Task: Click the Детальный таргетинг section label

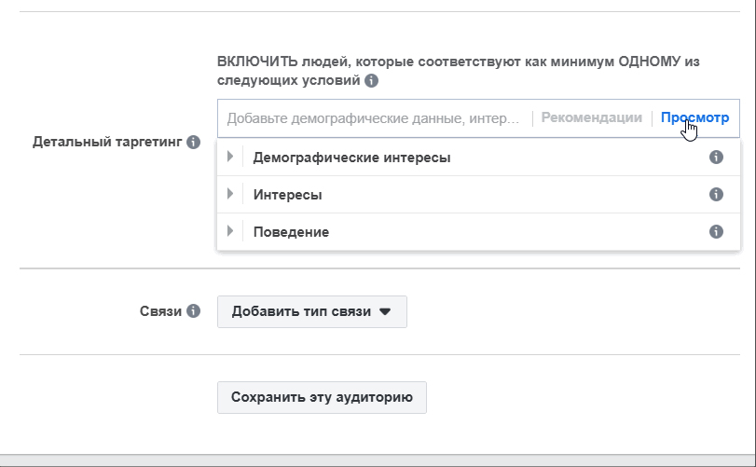Action: tap(106, 143)
